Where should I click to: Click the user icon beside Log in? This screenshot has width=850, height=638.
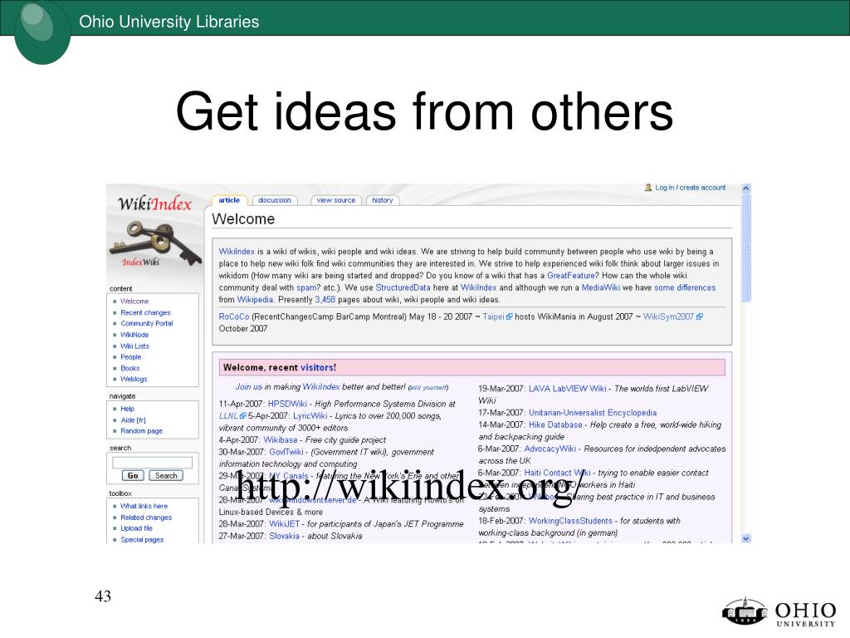(x=647, y=188)
